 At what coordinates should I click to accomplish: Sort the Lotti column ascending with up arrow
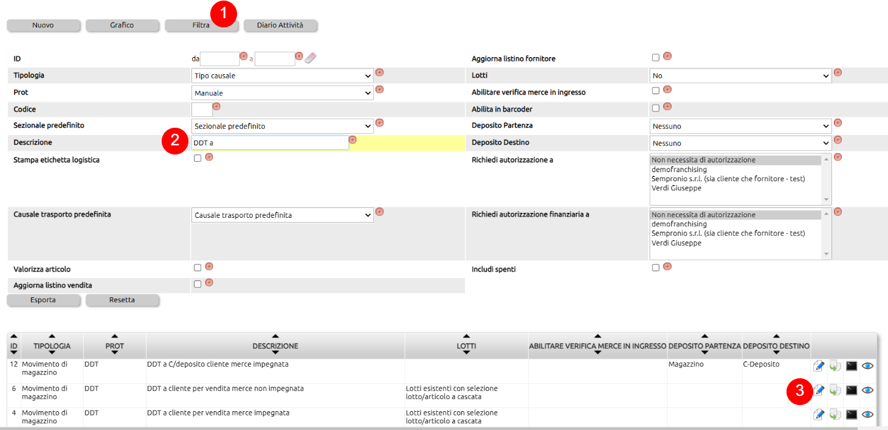[467, 336]
